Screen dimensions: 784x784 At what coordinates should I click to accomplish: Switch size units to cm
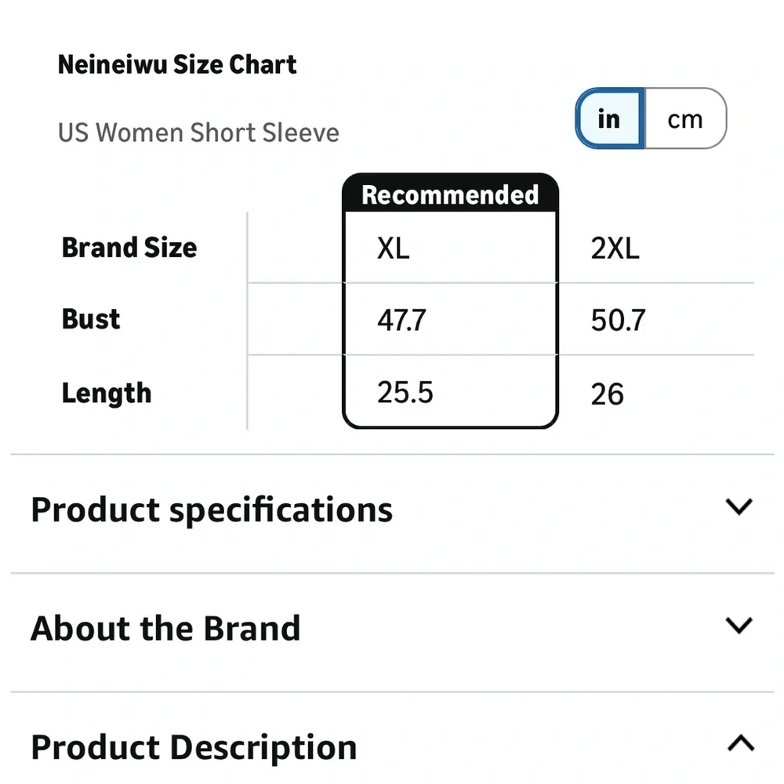685,118
